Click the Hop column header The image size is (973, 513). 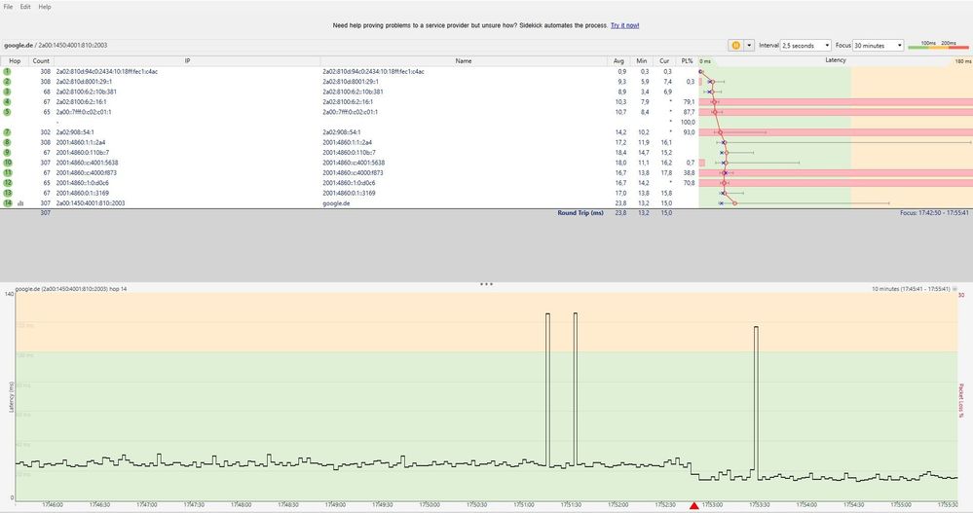click(15, 60)
